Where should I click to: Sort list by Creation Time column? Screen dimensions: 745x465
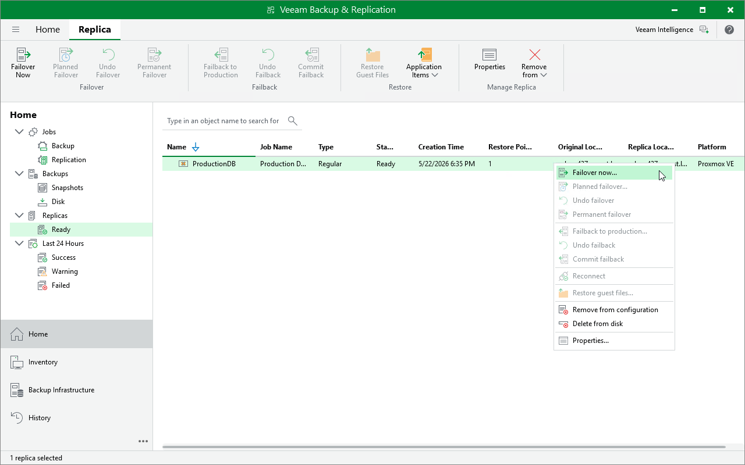(x=441, y=147)
